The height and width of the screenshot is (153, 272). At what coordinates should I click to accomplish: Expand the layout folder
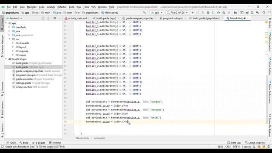click(x=13, y=47)
